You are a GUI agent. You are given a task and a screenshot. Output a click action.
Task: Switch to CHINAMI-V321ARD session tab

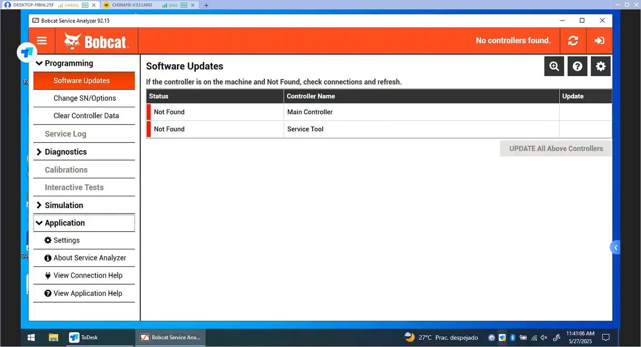pos(132,5)
